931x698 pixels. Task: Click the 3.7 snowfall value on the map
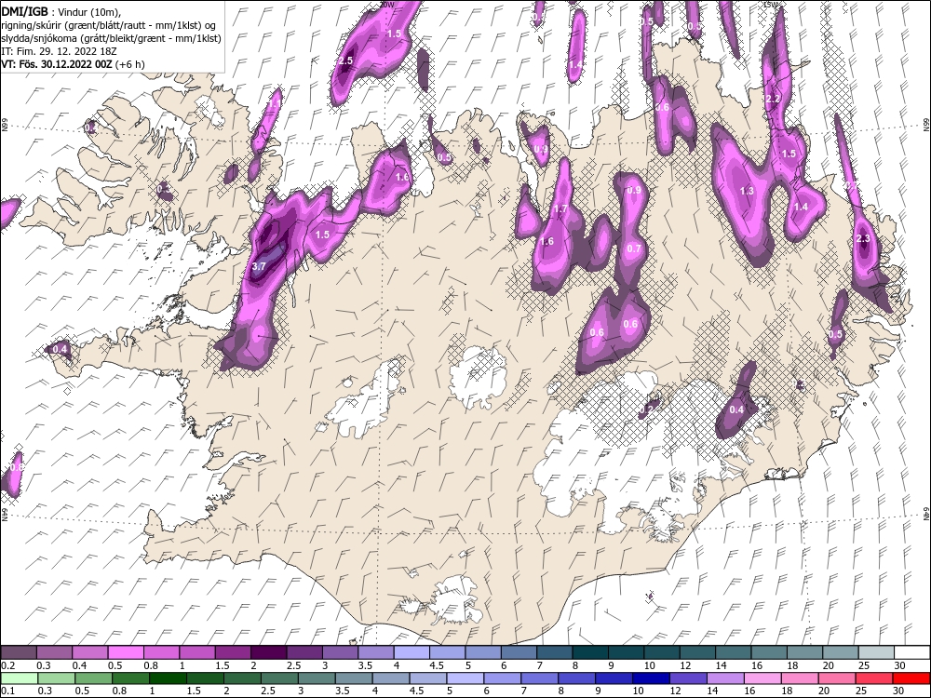(259, 266)
